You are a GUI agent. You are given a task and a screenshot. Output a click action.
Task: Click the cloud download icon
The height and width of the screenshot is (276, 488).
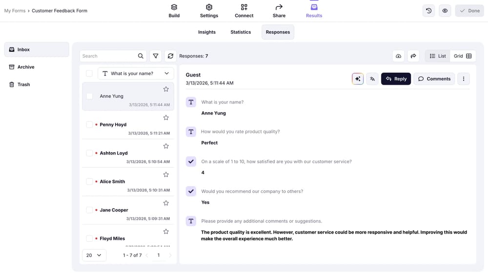[398, 56]
